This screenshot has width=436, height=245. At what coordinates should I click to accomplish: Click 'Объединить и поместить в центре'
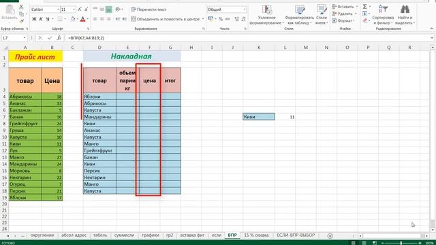coord(166,19)
